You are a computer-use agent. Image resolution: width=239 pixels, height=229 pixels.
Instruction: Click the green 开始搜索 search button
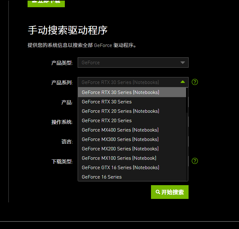(170, 192)
